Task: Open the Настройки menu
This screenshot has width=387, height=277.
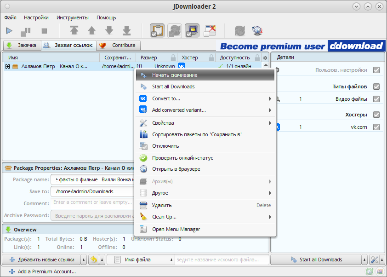Action: [x=36, y=17]
